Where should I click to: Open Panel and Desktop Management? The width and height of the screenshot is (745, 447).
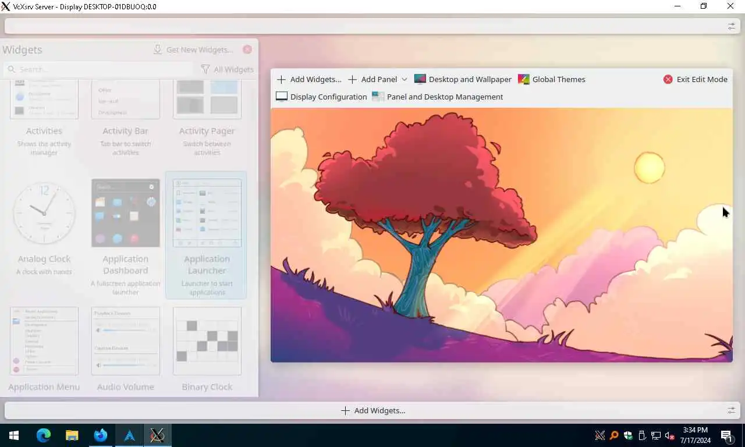coord(437,97)
